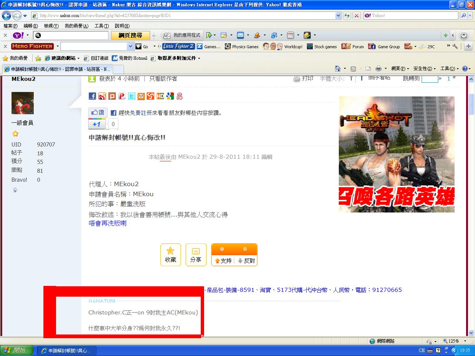Open the blue Help question mark icon
The width and height of the screenshot is (475, 356).
(465, 69)
